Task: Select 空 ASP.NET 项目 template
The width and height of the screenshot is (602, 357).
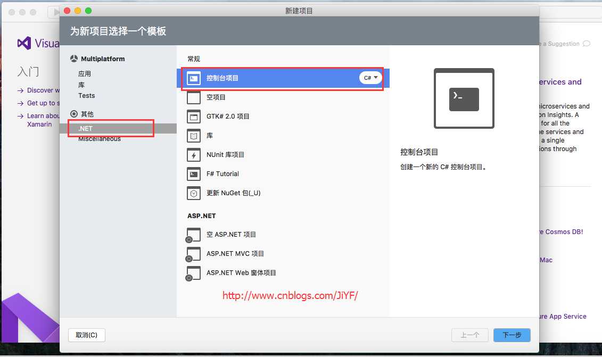Action: pos(283,235)
